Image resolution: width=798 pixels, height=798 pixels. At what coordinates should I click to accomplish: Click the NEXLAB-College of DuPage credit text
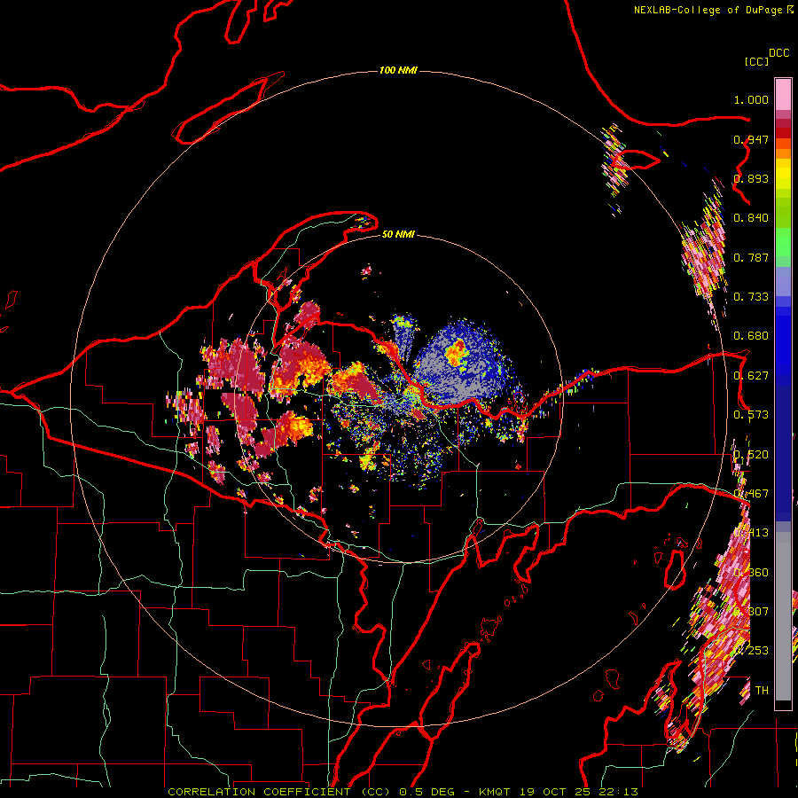708,10
